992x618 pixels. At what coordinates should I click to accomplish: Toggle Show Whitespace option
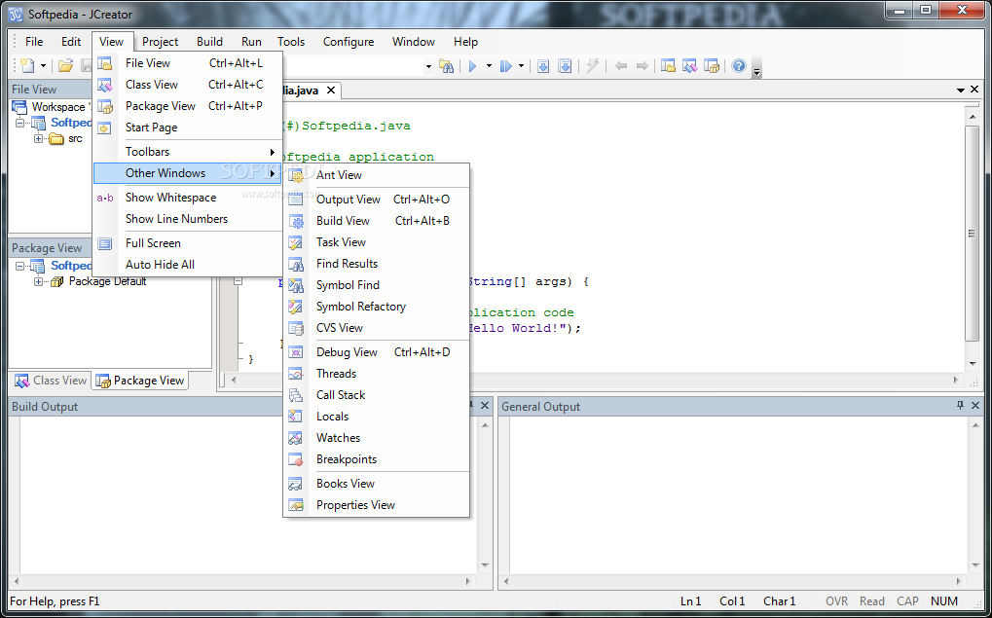point(187,198)
